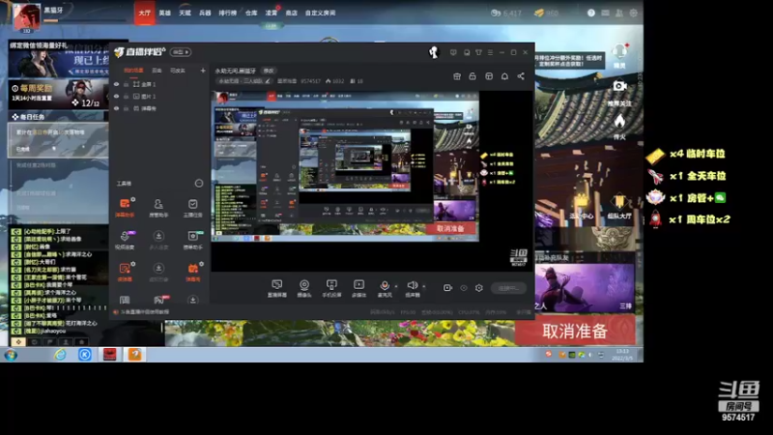
Task: Select the 全屏 1 source row
Action: [159, 84]
